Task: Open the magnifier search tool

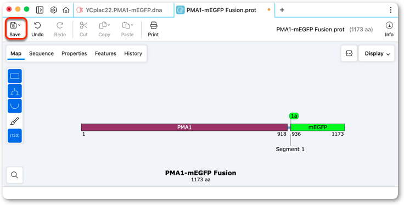Action: [x=15, y=175]
